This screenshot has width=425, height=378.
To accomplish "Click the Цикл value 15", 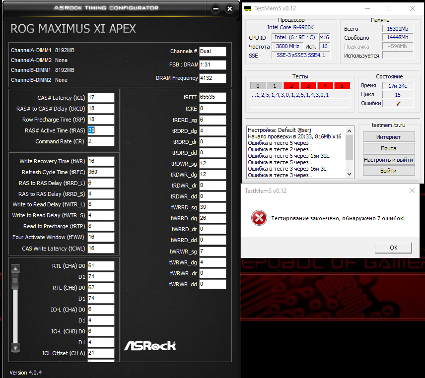I will [398, 95].
